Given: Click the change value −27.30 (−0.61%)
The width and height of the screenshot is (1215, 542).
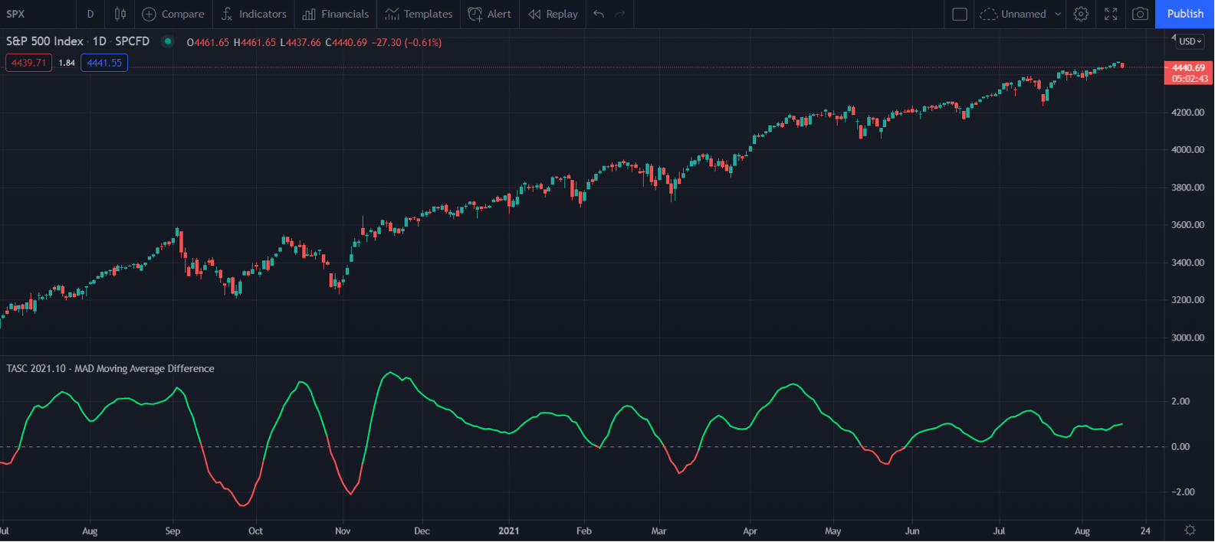Looking at the screenshot, I should pyautogui.click(x=407, y=42).
